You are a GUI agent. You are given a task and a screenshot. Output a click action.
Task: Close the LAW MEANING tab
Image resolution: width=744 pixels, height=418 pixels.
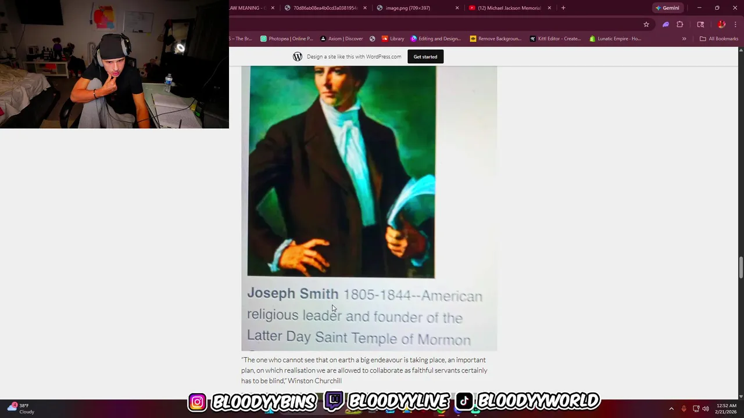(x=273, y=8)
